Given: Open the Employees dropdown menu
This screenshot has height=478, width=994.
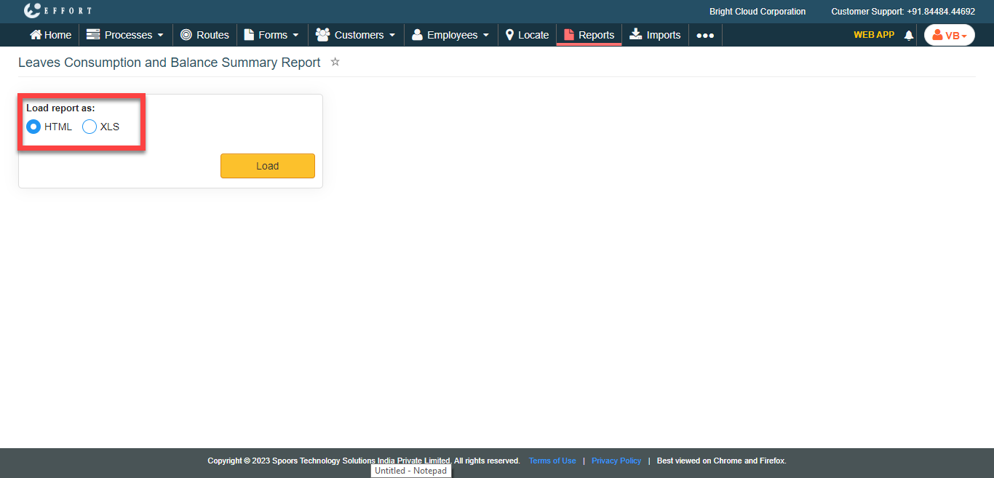Looking at the screenshot, I should tap(450, 35).
